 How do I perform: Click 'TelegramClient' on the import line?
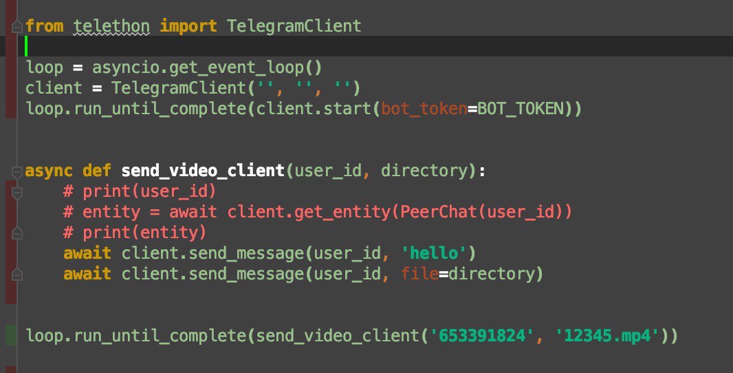pyautogui.click(x=294, y=25)
